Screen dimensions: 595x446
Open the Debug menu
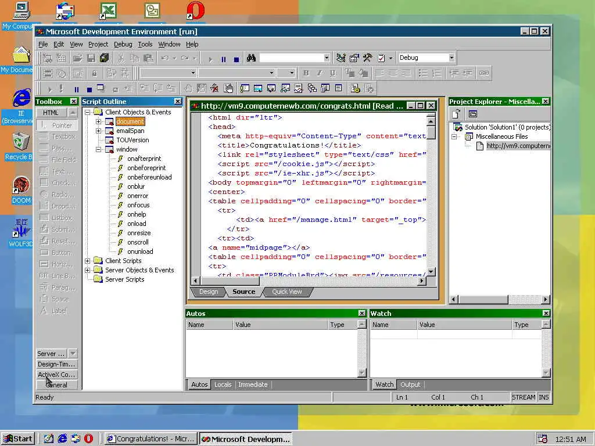click(x=123, y=44)
